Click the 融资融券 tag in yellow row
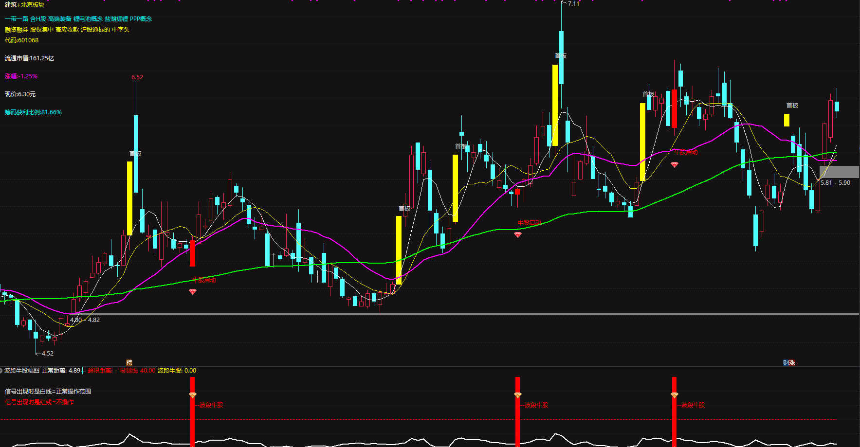The image size is (860, 447). click(17, 30)
